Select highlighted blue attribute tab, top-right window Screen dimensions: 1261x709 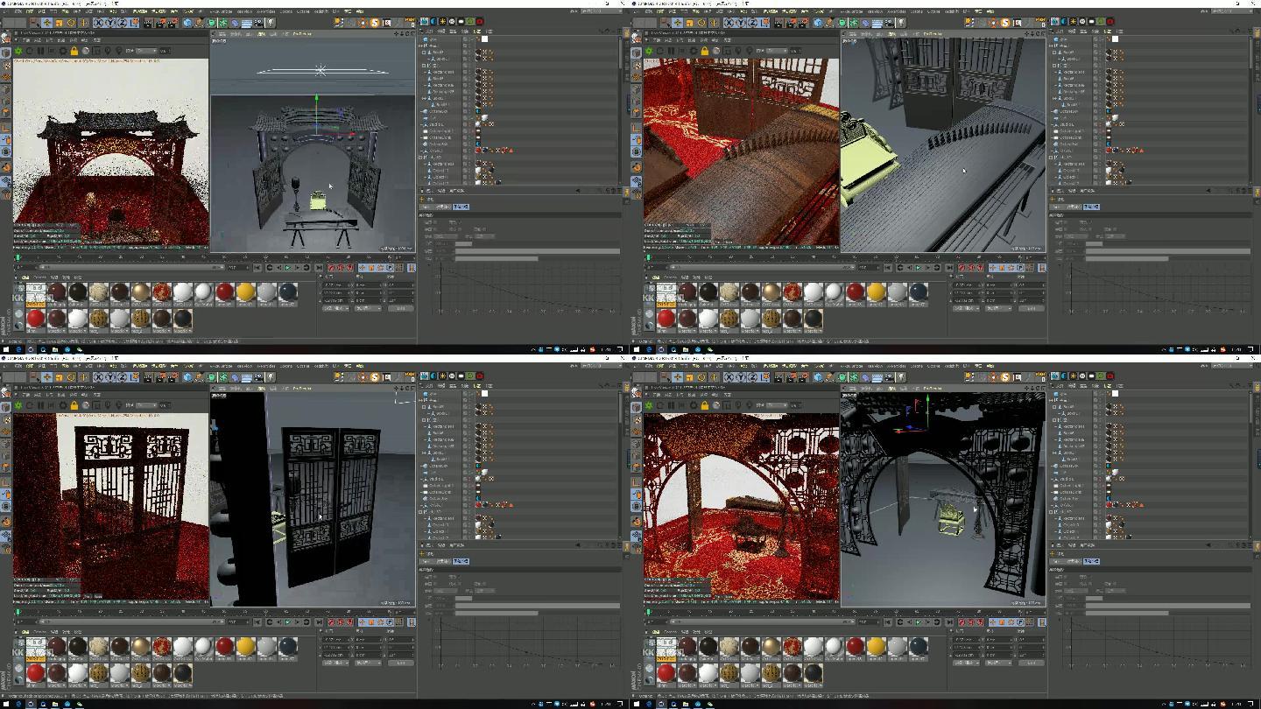[x=1091, y=207]
